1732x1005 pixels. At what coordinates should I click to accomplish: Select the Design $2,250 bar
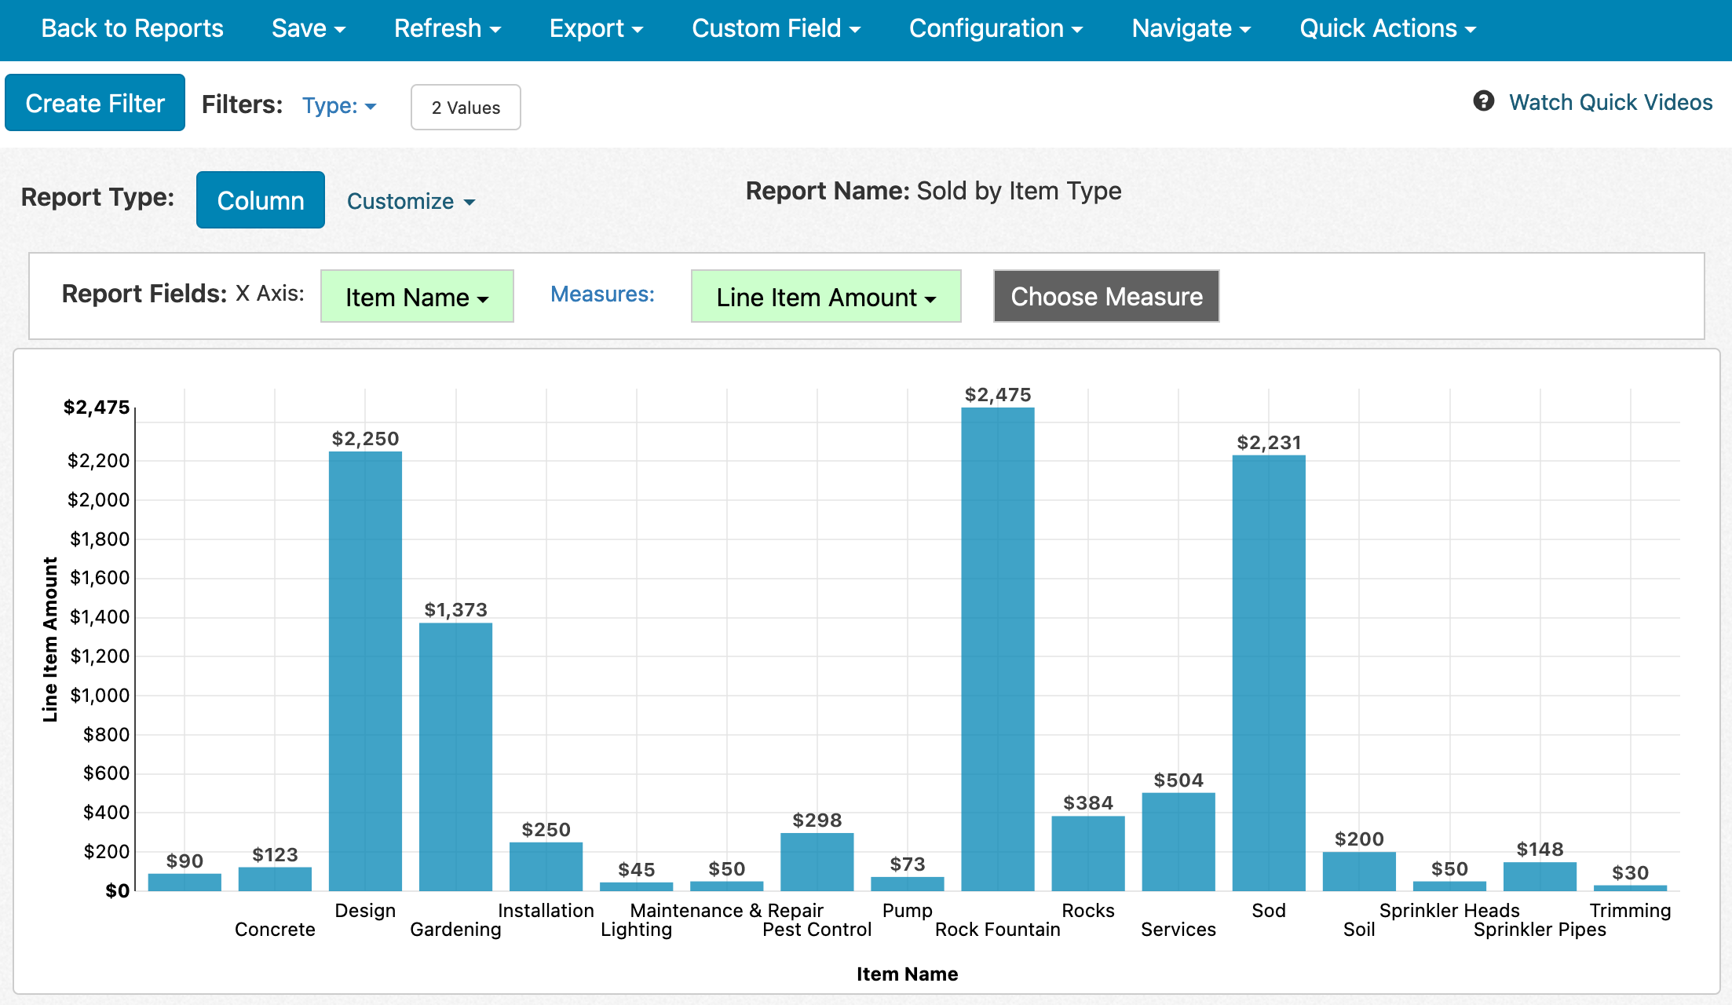coord(365,671)
